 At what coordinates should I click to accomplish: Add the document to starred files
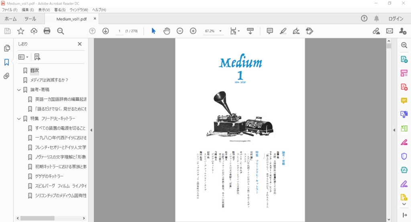(21, 31)
